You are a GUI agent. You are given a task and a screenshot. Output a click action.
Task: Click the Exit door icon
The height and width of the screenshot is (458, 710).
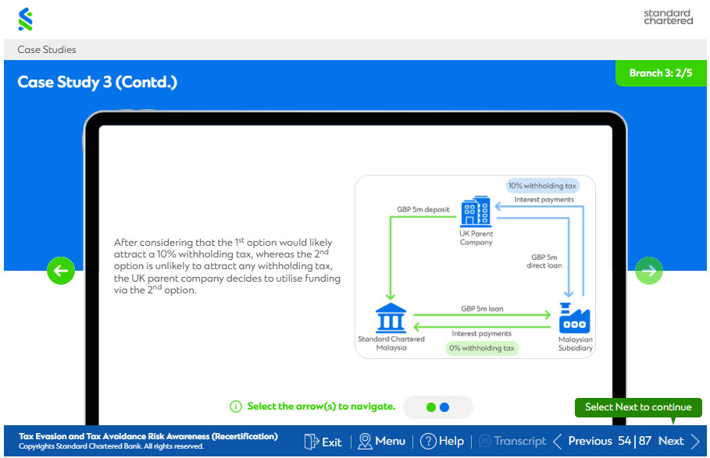312,442
